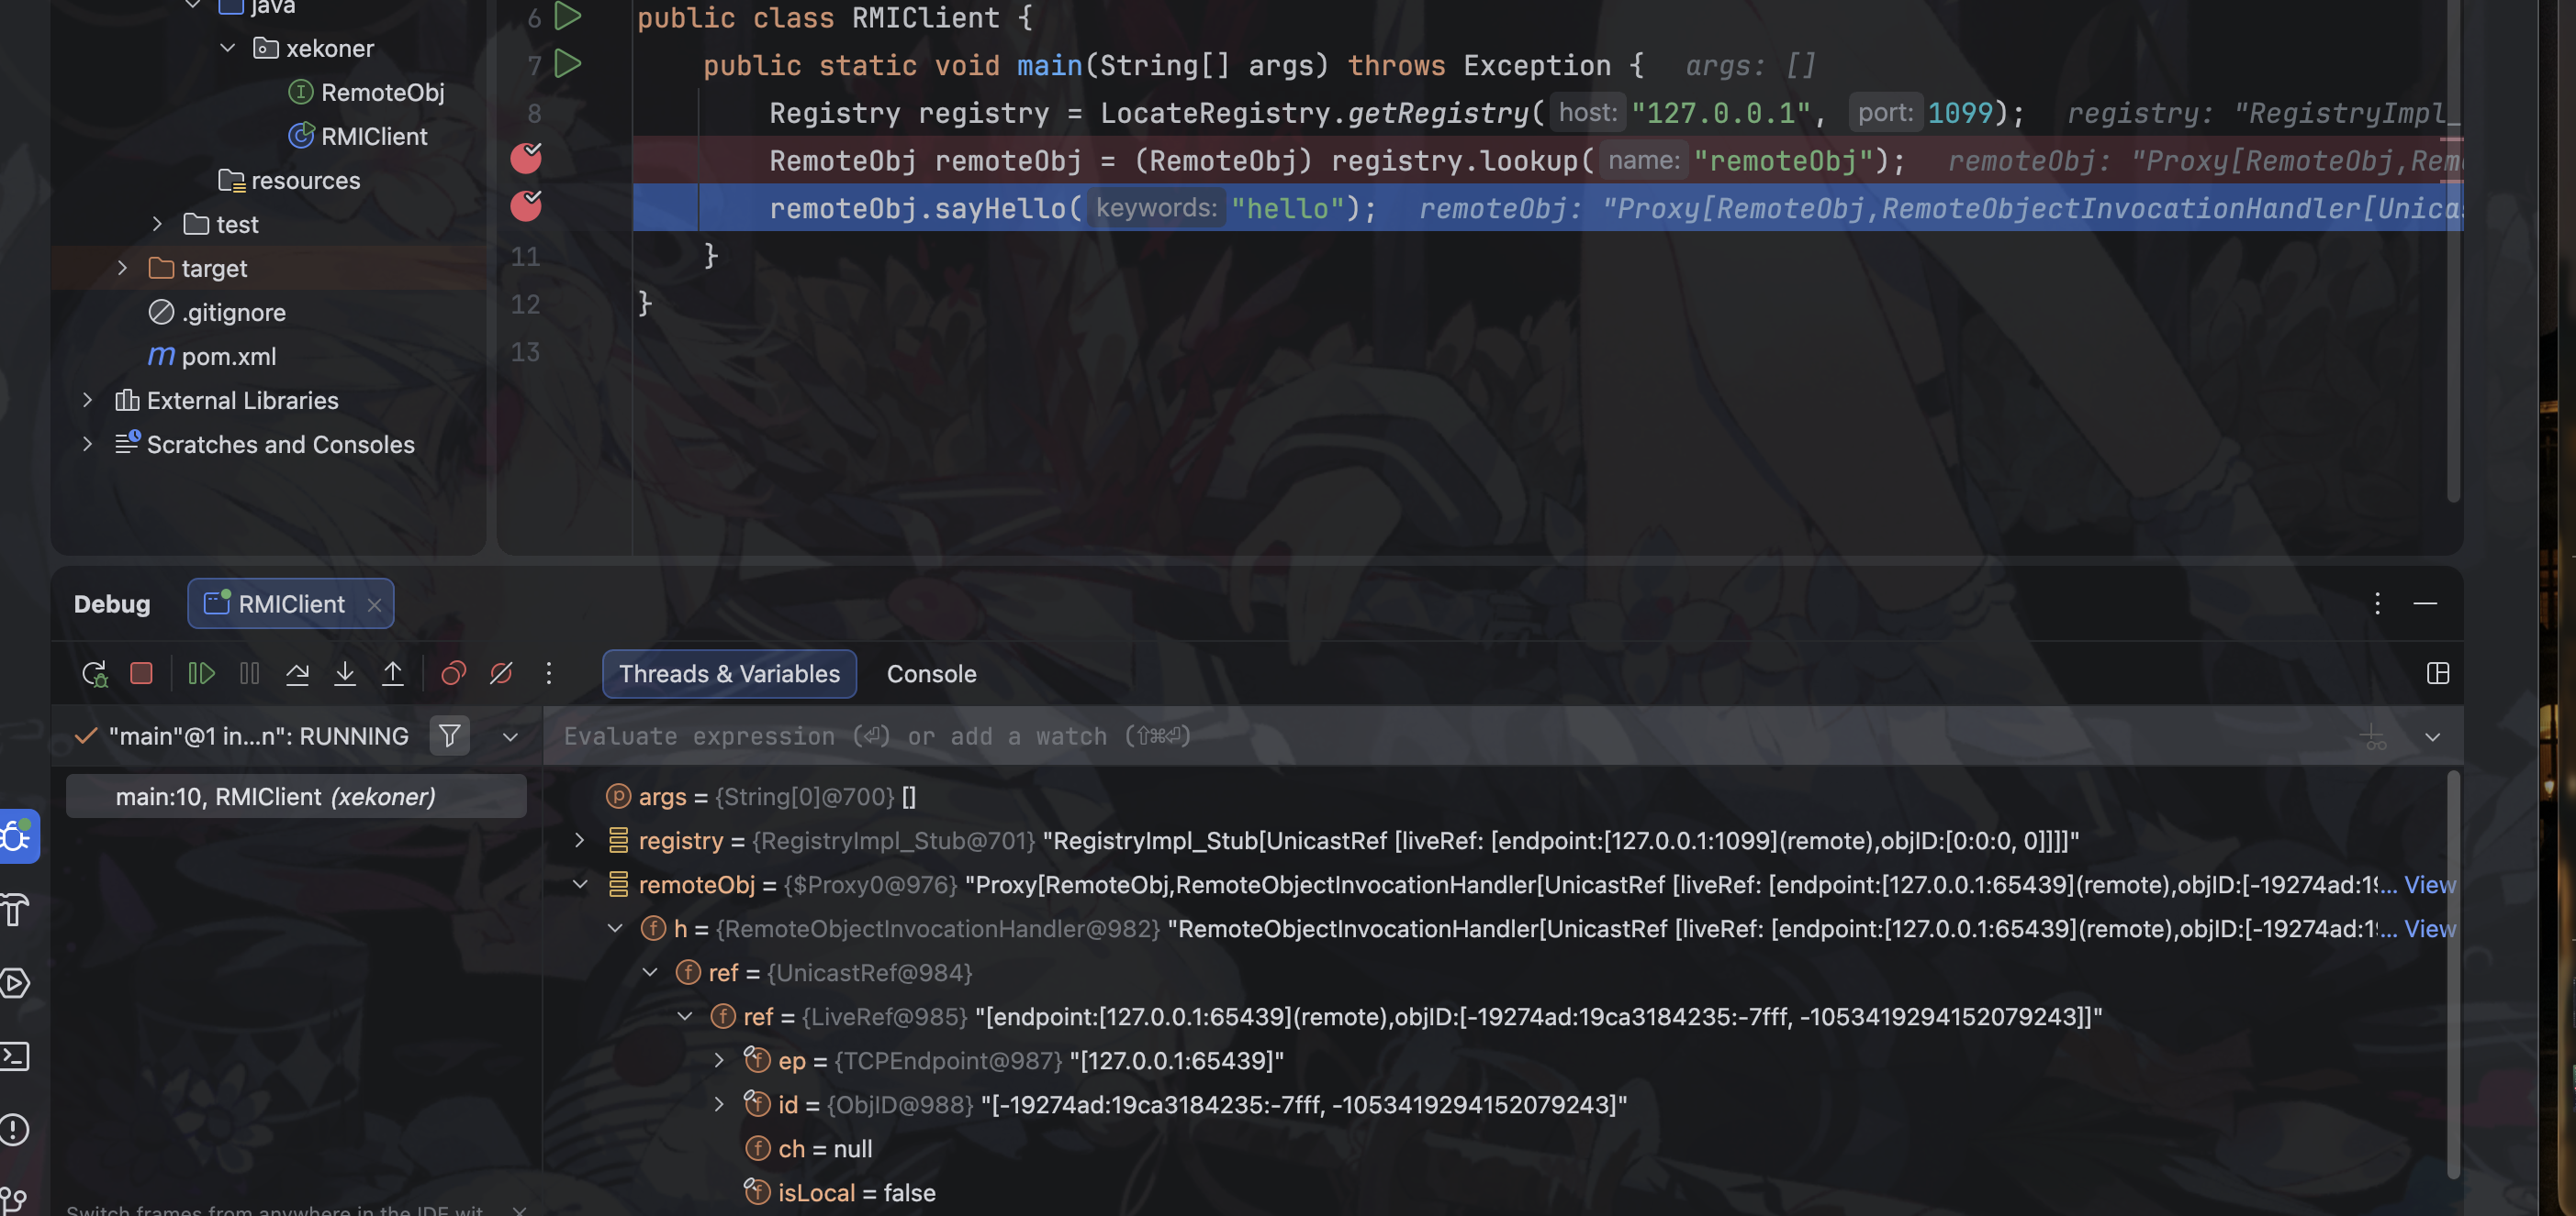This screenshot has width=2576, height=1216.
Task: Resume the paused debugger program
Action: pos(200,673)
